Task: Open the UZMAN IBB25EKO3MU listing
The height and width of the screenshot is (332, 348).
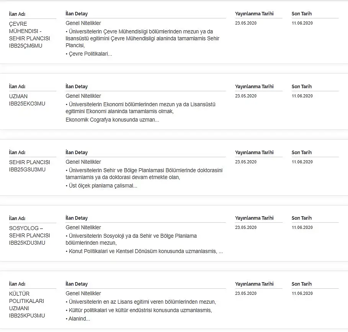Action: [x=27, y=100]
